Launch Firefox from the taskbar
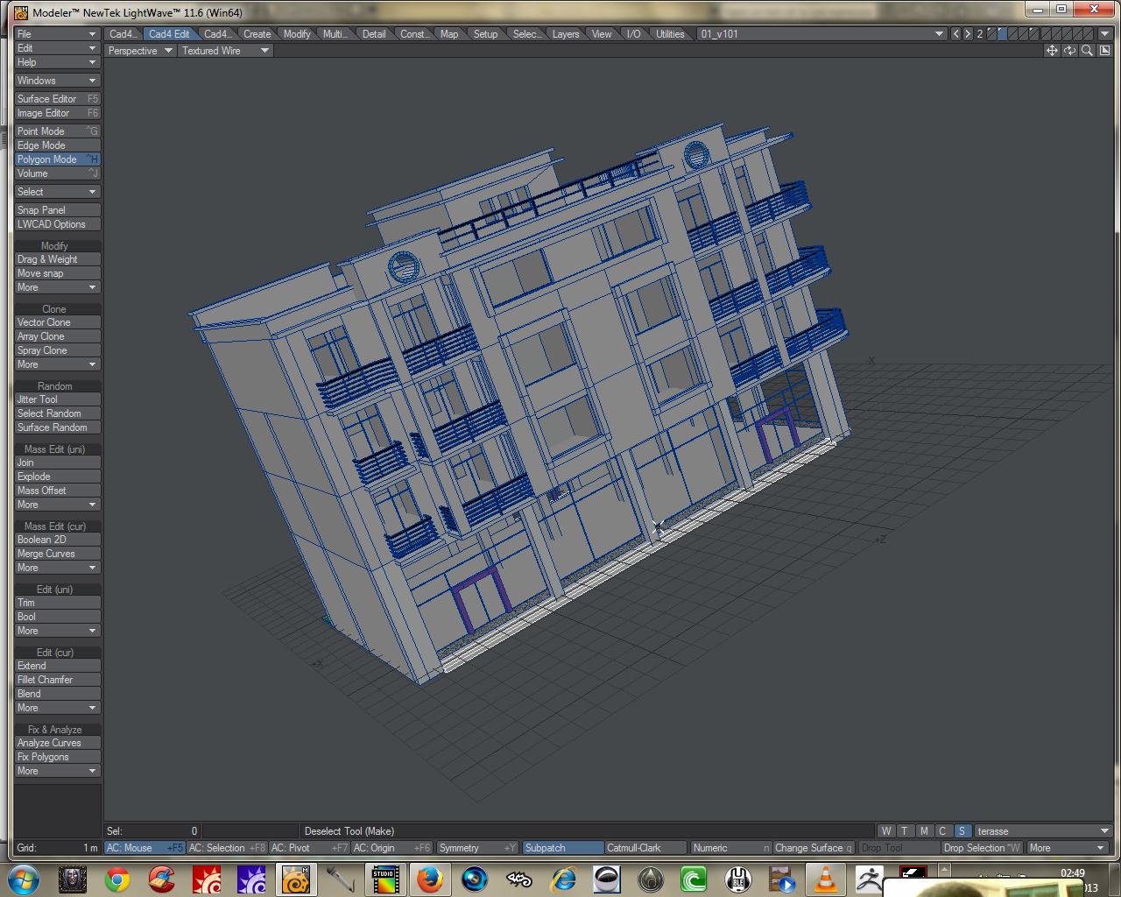 click(x=428, y=879)
